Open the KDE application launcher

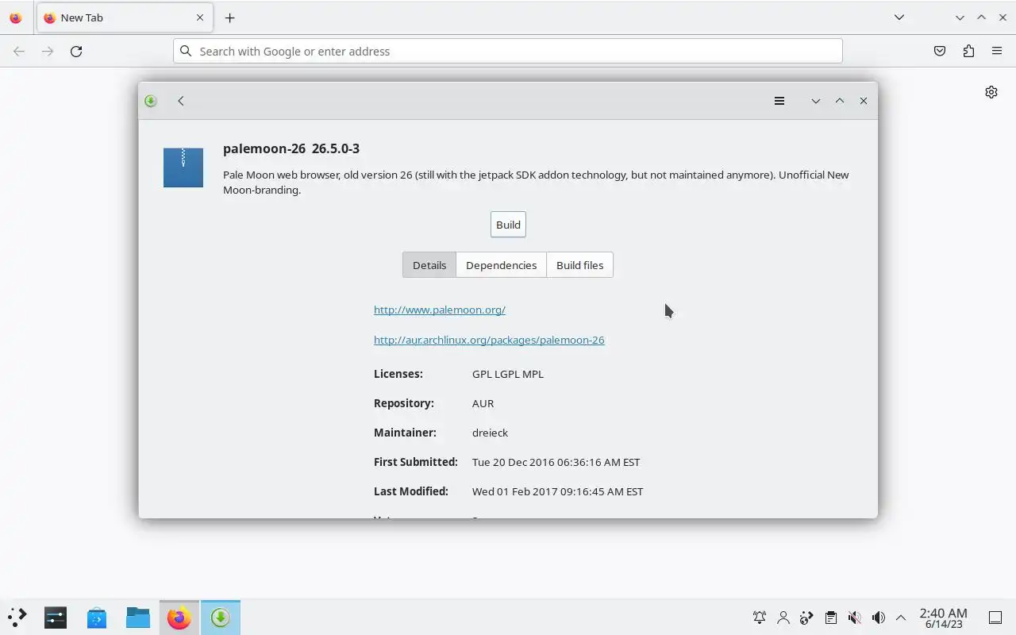click(17, 618)
